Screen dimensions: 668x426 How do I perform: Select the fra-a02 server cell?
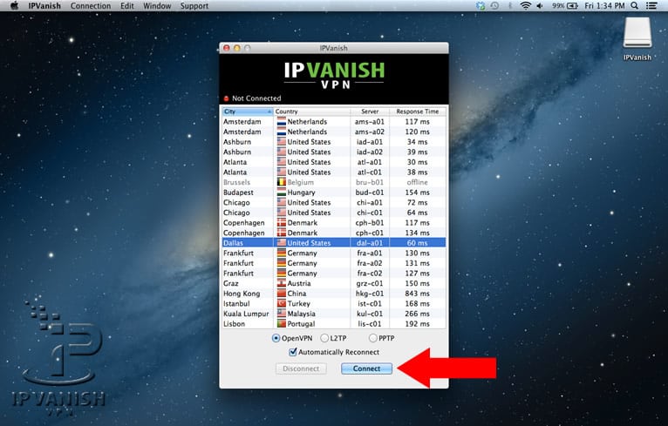click(370, 263)
